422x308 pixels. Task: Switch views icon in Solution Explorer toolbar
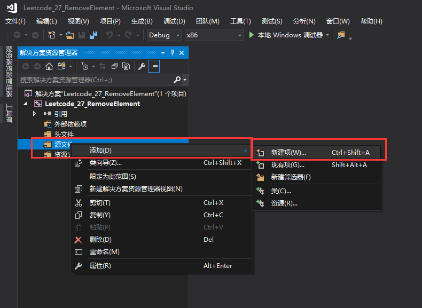pos(61,66)
